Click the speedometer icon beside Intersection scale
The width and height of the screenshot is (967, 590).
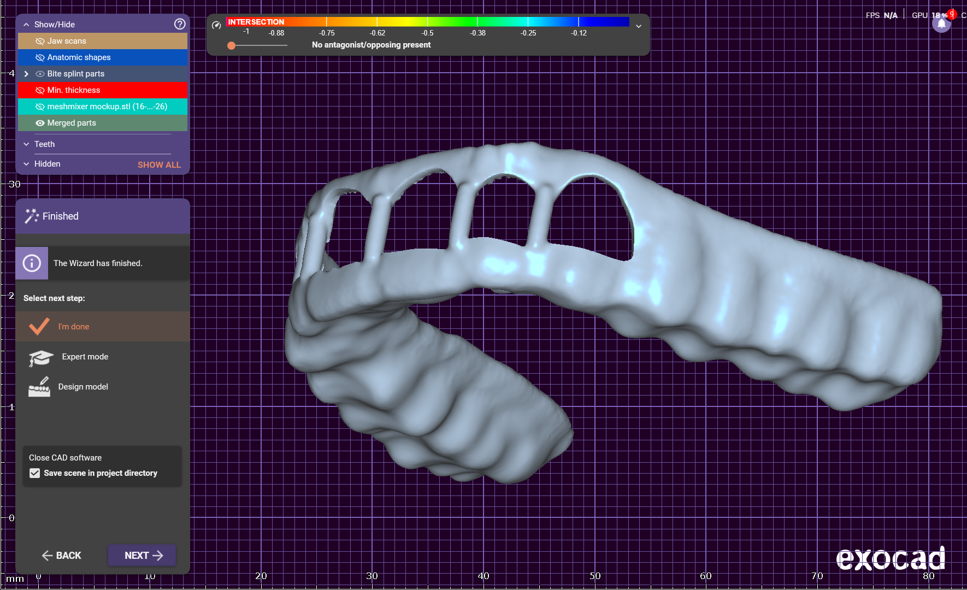216,25
